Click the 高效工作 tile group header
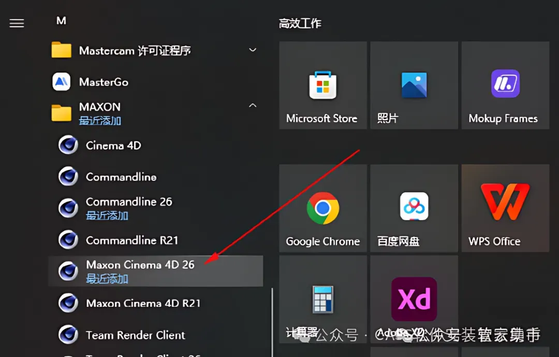The image size is (559, 357). click(x=300, y=23)
